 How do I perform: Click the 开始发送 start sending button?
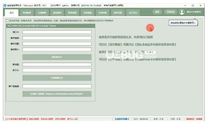pyautogui.click(x=171, y=12)
